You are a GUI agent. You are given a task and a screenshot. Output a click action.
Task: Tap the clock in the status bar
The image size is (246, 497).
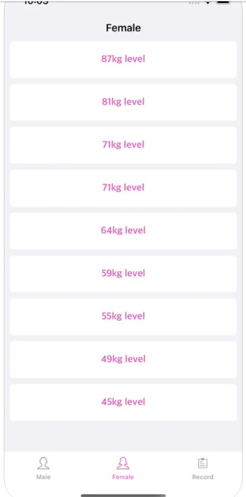[36, 2]
